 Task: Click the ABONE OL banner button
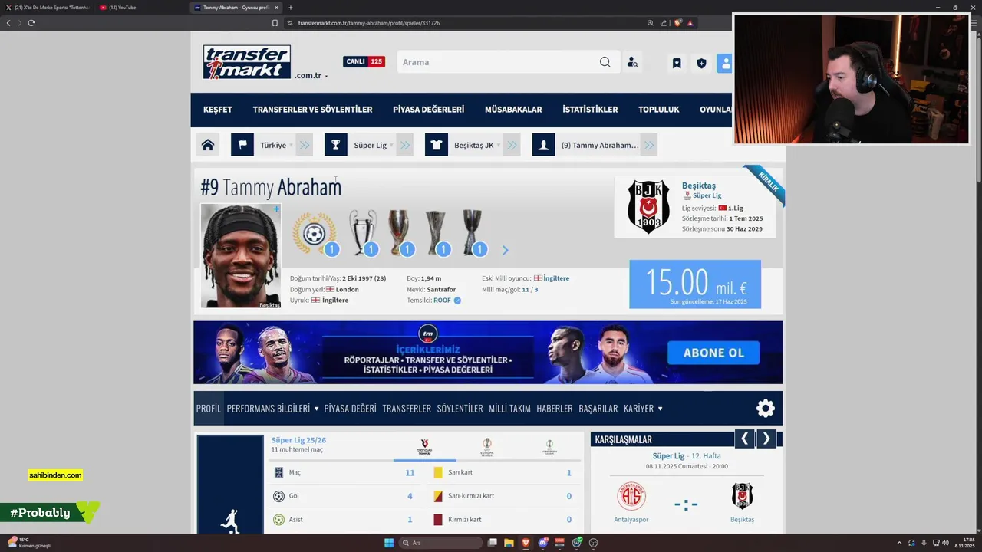pos(713,353)
